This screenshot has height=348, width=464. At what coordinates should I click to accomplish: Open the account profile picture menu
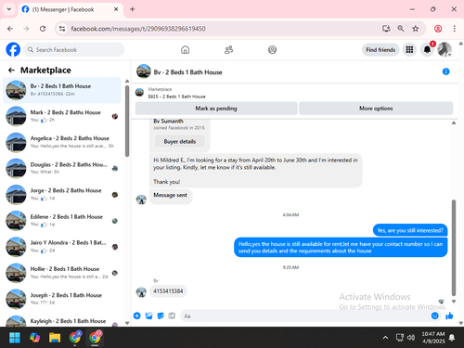(x=445, y=49)
